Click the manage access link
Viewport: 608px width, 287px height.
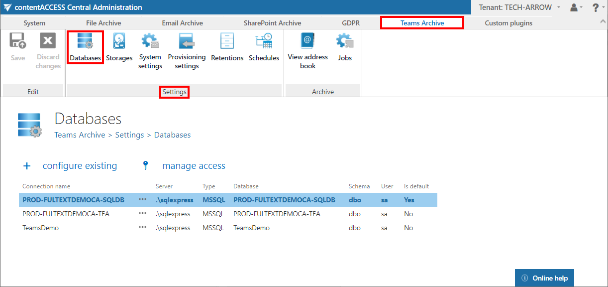[x=194, y=166]
